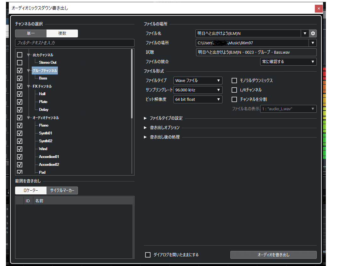Collapse the グループチャンネル tree triangle
Screen dimensions: 362x266
(29, 71)
